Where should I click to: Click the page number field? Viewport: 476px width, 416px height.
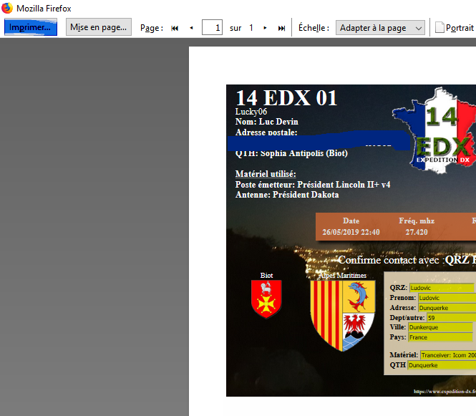[x=212, y=28]
